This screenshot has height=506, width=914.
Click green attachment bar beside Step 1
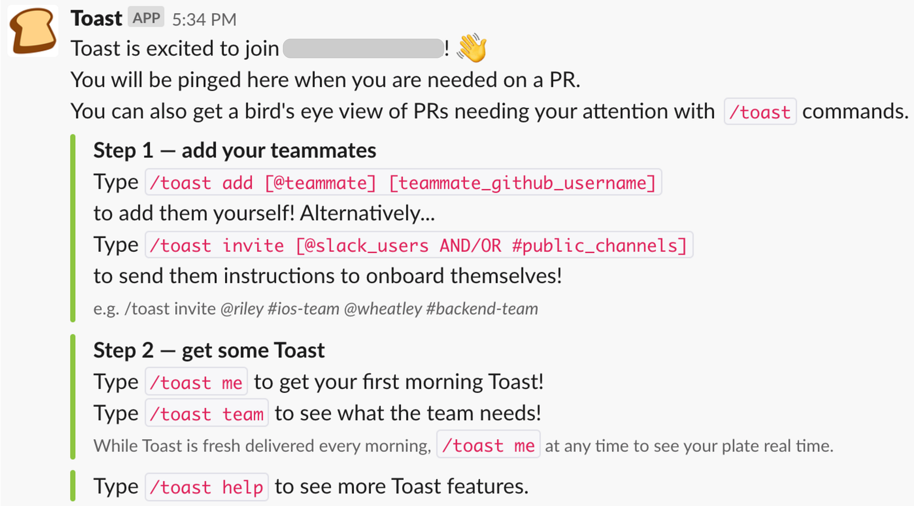[x=73, y=228]
